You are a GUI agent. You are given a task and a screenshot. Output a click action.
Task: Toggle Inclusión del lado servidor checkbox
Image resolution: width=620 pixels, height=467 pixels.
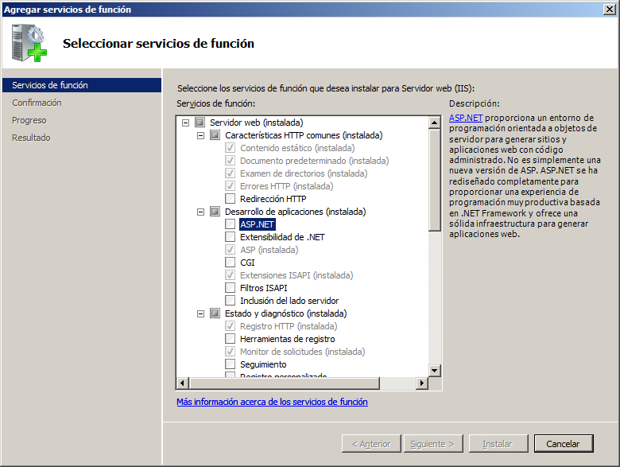[230, 301]
